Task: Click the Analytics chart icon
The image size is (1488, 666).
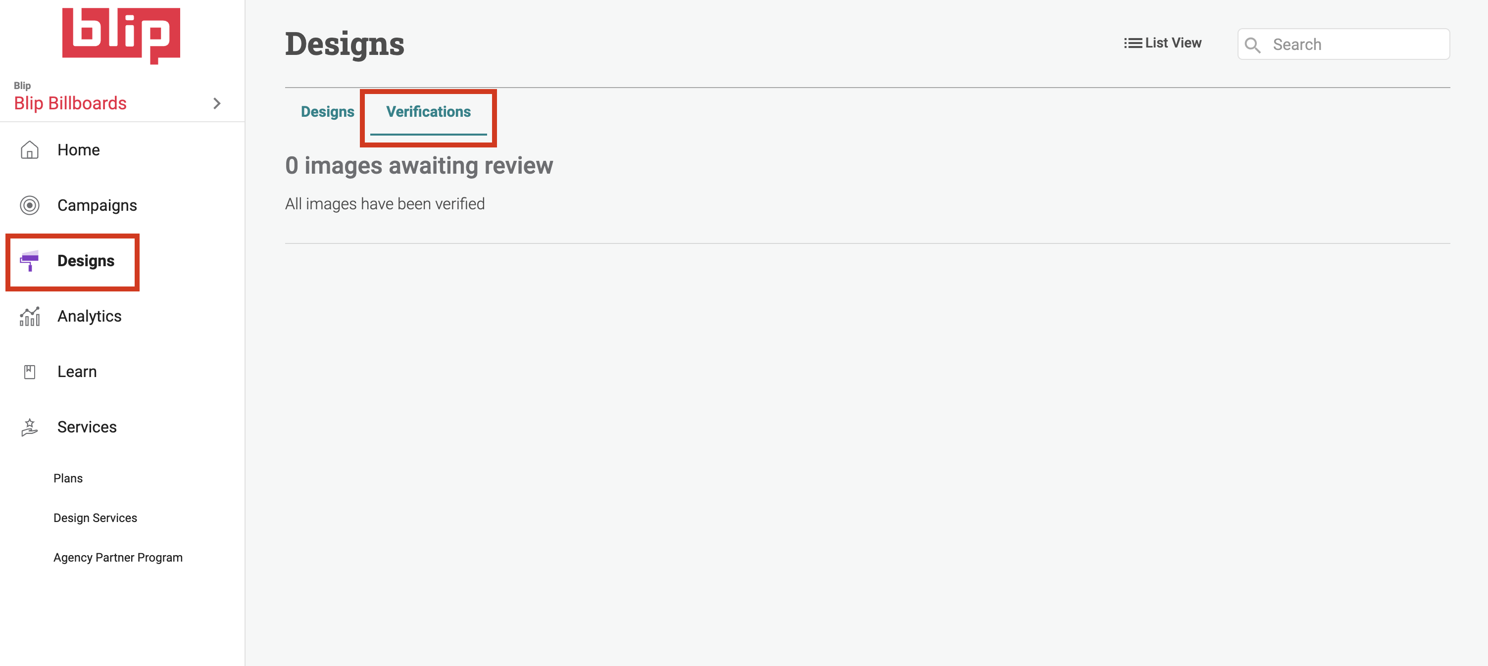Action: coord(30,316)
